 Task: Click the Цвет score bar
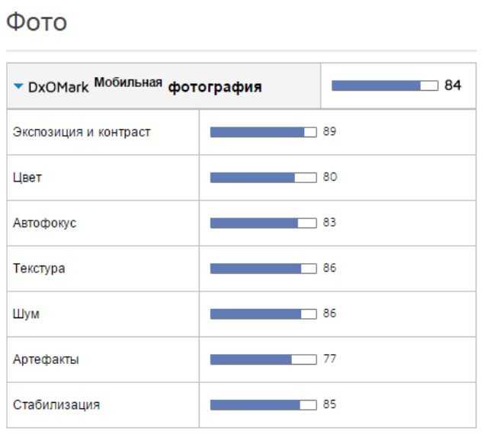coord(263,178)
